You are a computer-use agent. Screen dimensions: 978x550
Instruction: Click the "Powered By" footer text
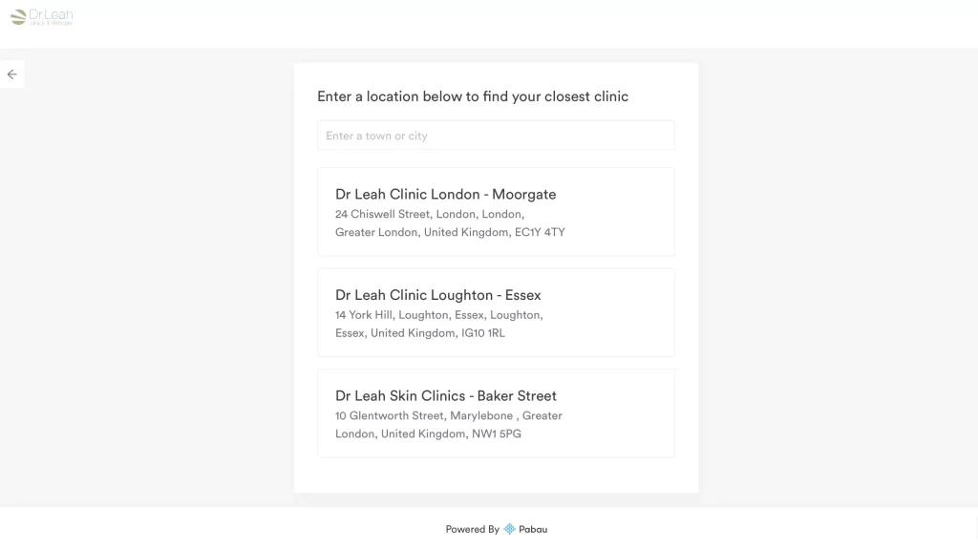pyautogui.click(x=472, y=529)
